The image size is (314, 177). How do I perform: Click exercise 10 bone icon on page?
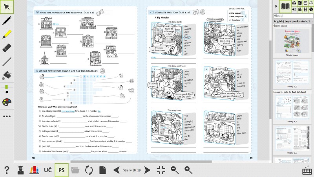[100, 13]
